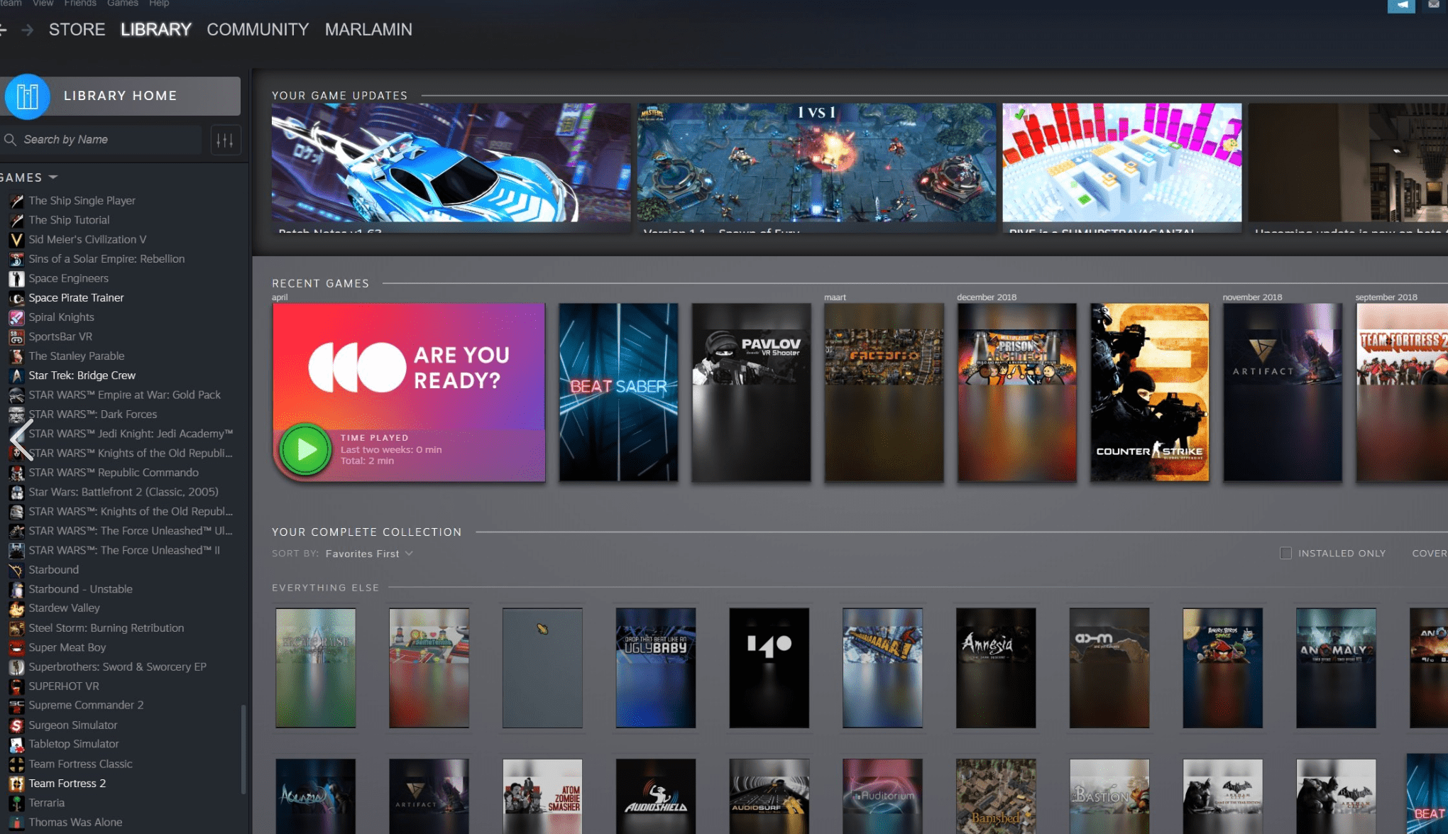Viewport: 1448px width, 834px height.
Task: Click the Star Trek: Bridge Crew icon
Action: click(16, 375)
